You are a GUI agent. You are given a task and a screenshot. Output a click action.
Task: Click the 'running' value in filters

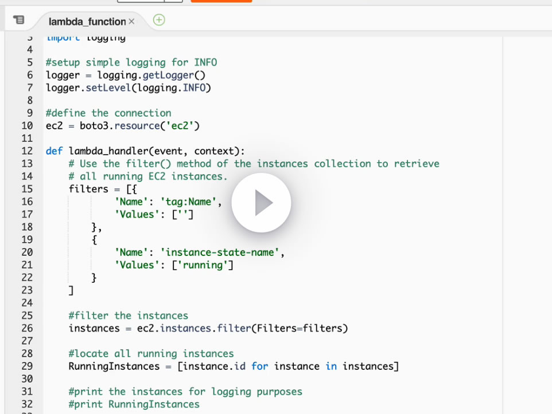point(203,265)
